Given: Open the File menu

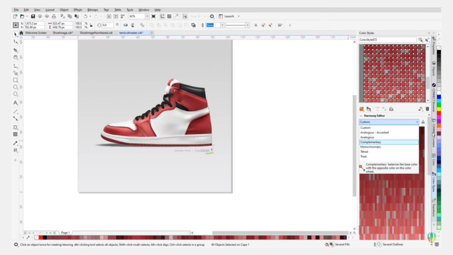Looking at the screenshot, I should (16, 10).
